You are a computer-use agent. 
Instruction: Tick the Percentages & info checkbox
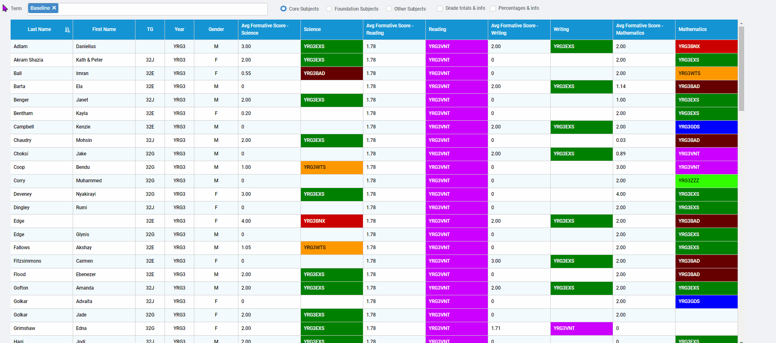(x=493, y=9)
